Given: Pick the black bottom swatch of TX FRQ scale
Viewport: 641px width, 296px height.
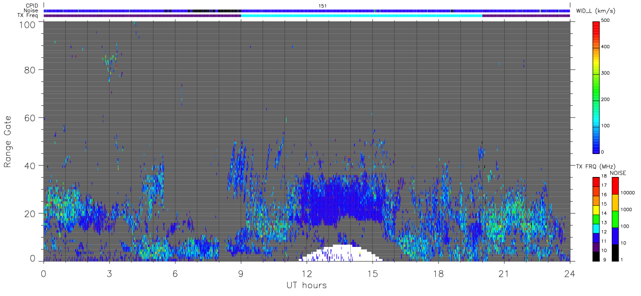Looking at the screenshot, I should pos(597,256).
